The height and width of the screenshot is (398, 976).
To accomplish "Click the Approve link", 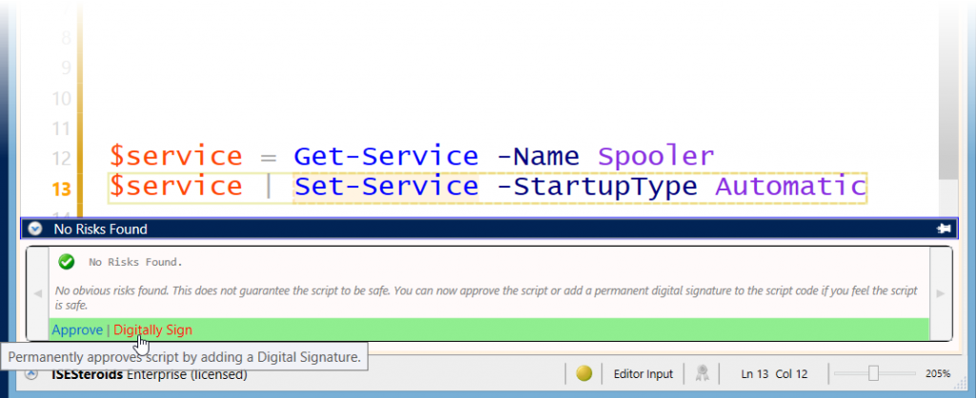I will click(76, 329).
